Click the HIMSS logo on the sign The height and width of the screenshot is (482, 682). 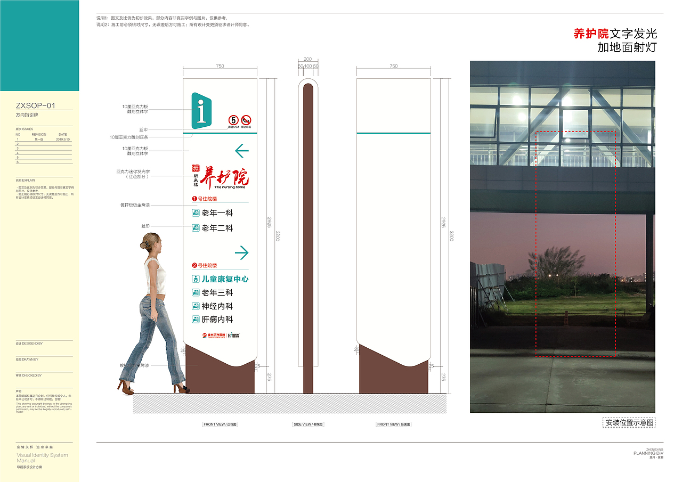click(234, 336)
